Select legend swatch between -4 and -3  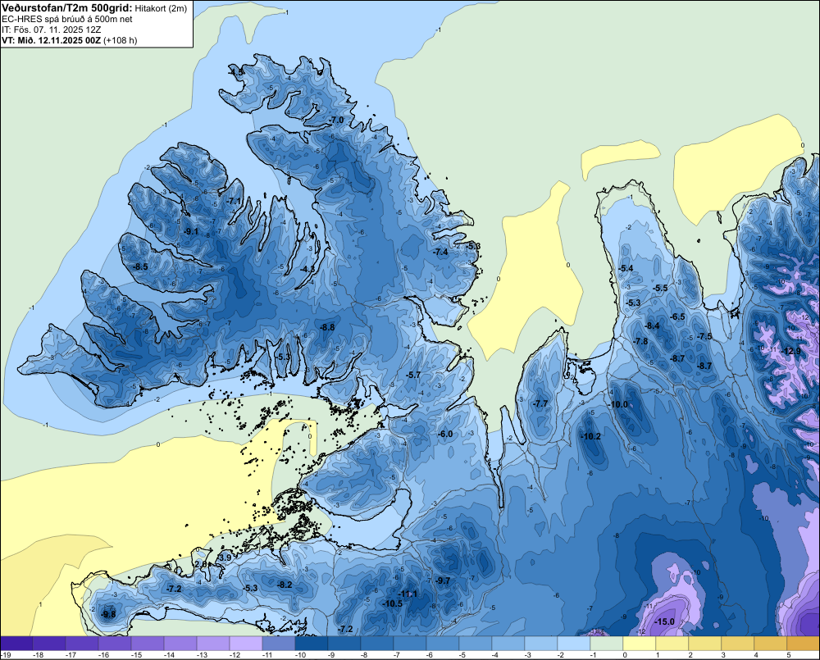(x=508, y=644)
